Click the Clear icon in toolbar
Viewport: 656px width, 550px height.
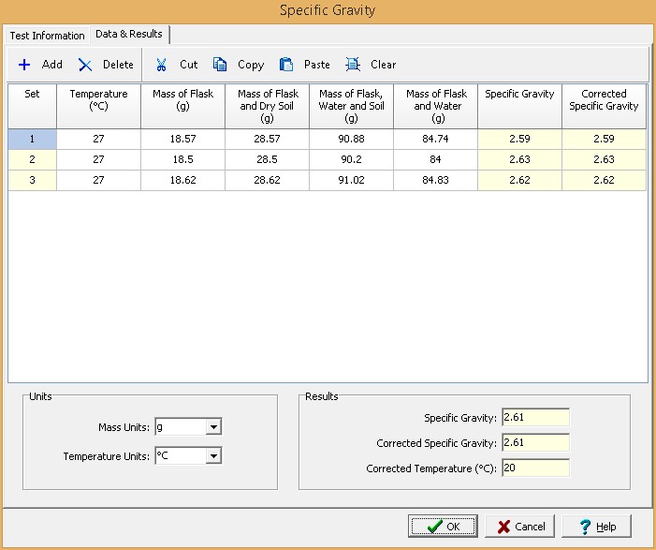353,65
